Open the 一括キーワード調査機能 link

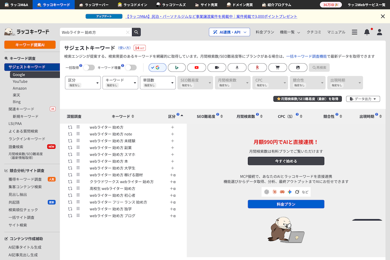(x=307, y=56)
